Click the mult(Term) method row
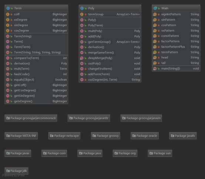 tap(36, 69)
